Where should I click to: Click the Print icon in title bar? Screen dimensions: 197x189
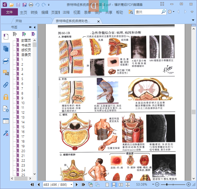[x=31, y=5]
